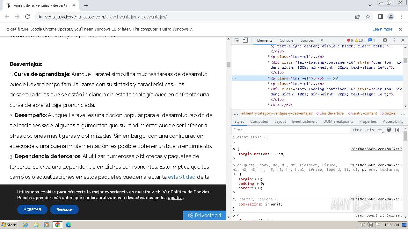Expand the padding shorthand property
The height and width of the screenshot is (229, 408).
[x=259, y=184]
